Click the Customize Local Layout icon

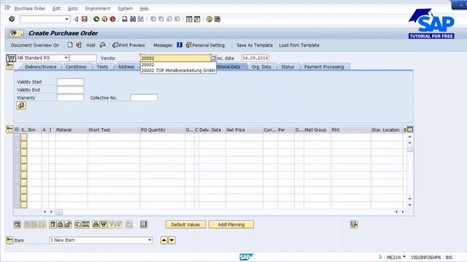click(217, 19)
